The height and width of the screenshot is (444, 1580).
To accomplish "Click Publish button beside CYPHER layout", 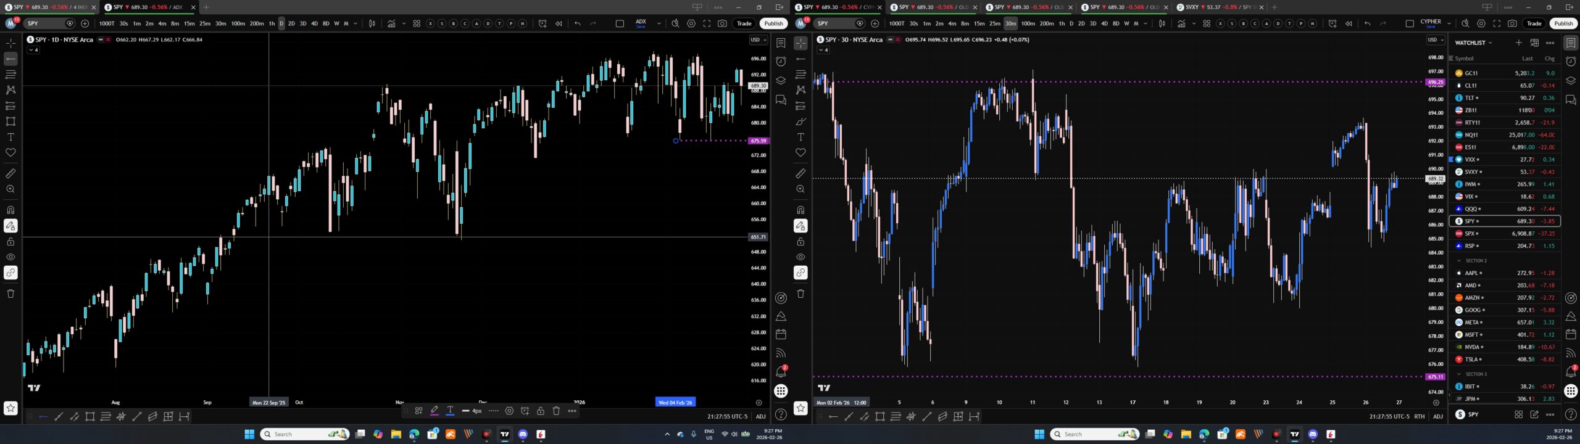I will point(1563,23).
